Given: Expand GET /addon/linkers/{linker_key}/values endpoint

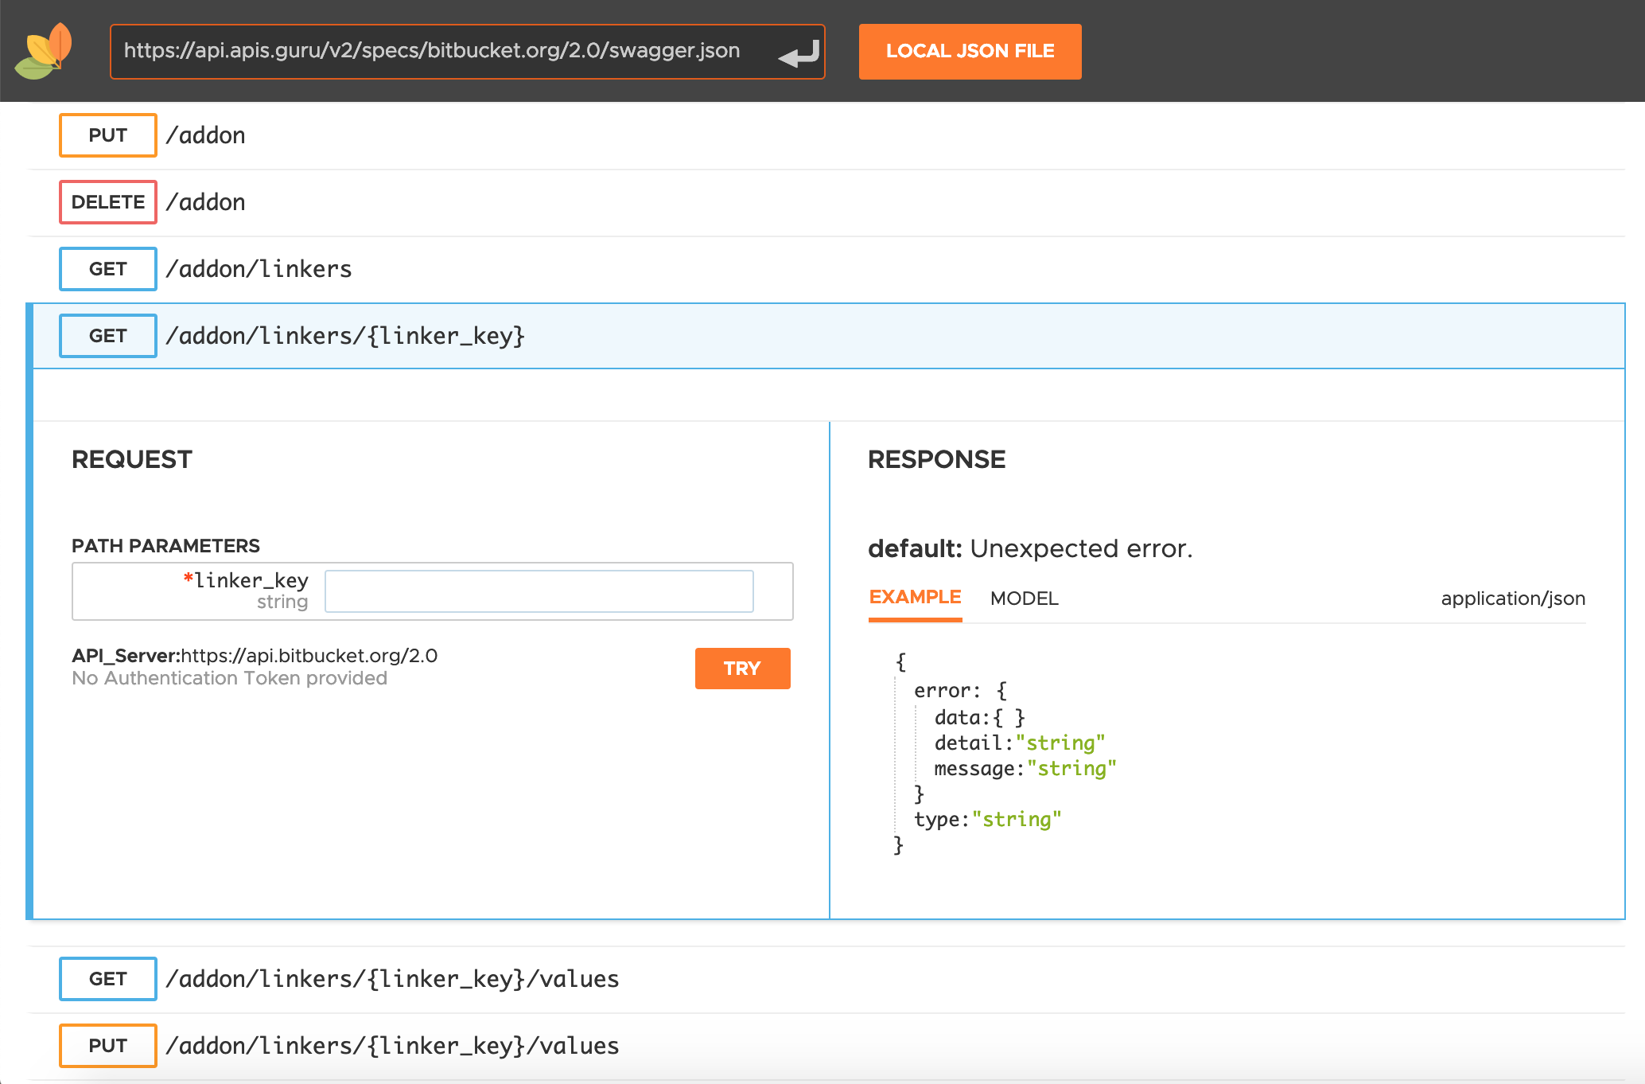Looking at the screenshot, I should 392,979.
